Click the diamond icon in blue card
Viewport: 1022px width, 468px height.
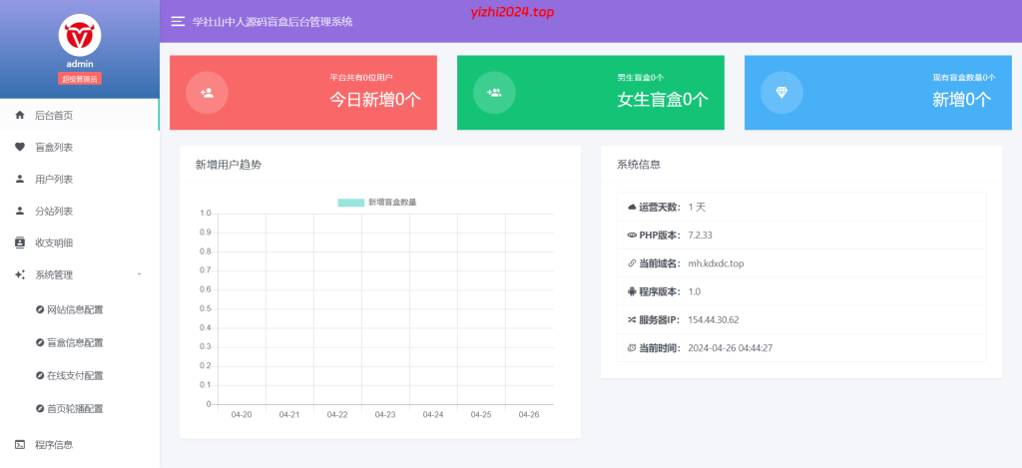pos(781,93)
